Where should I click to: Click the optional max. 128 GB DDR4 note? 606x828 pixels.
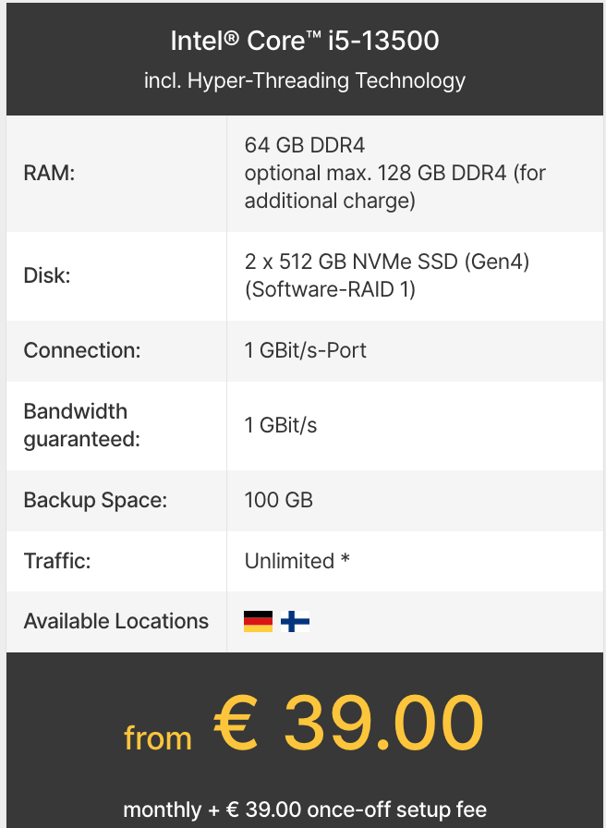coord(394,187)
